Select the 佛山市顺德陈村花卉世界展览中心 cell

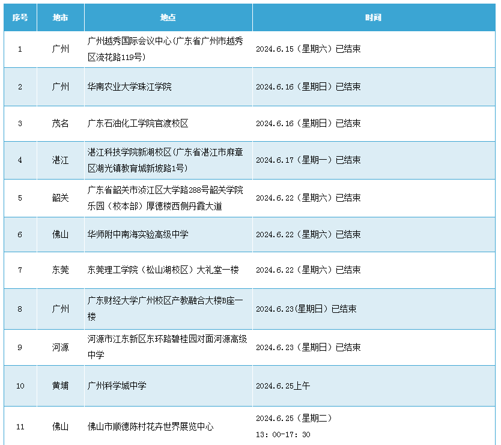(150, 427)
